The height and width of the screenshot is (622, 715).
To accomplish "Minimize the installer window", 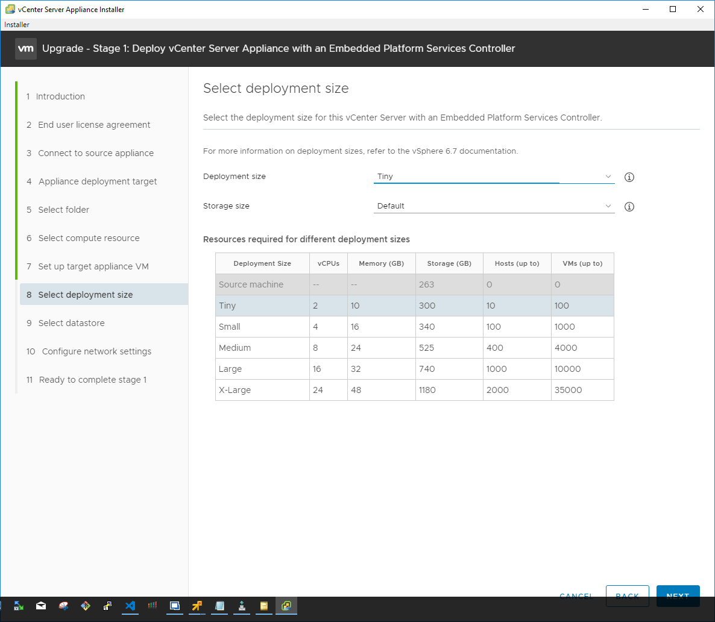I will point(645,9).
